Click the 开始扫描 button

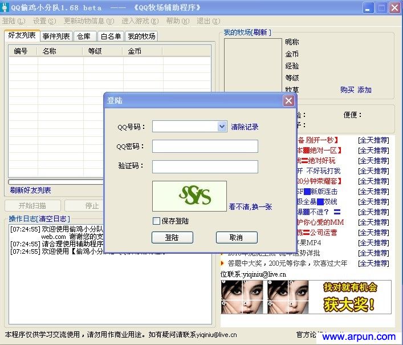pyautogui.click(x=32, y=206)
